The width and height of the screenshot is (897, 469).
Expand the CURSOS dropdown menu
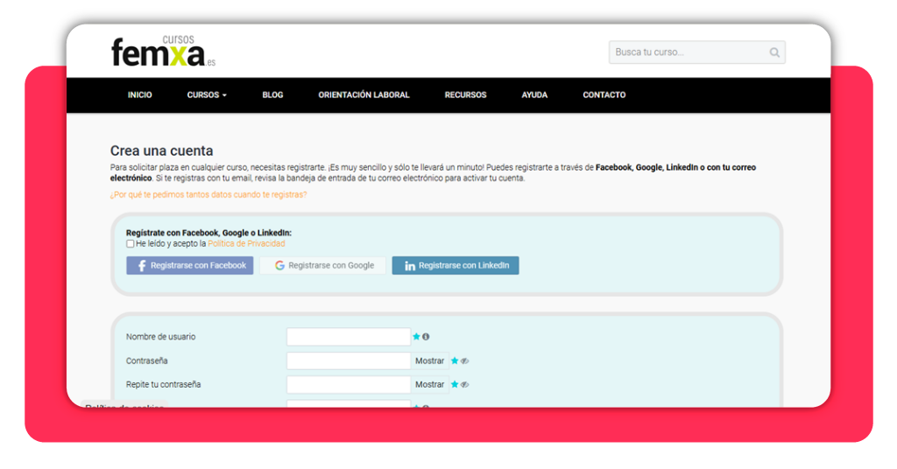207,94
